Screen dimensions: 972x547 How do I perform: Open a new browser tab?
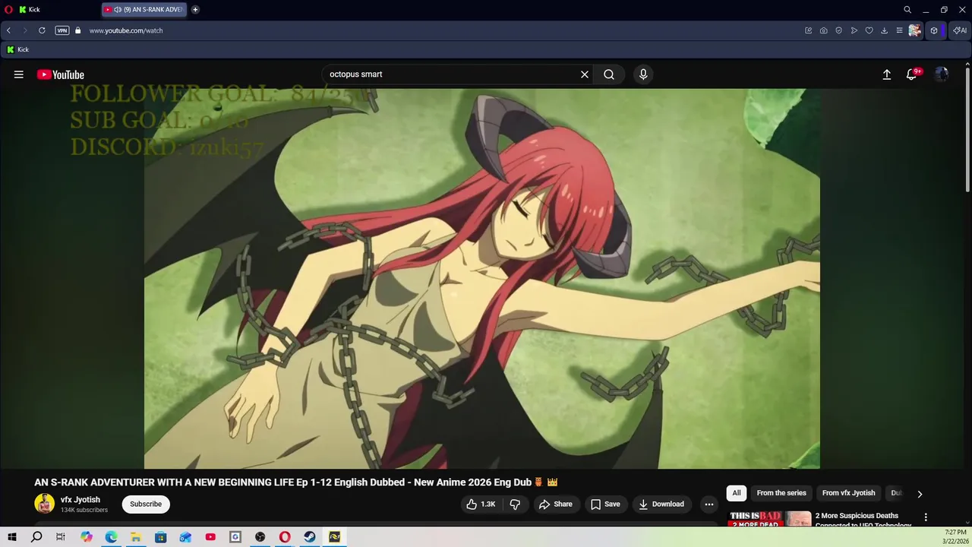point(195,10)
